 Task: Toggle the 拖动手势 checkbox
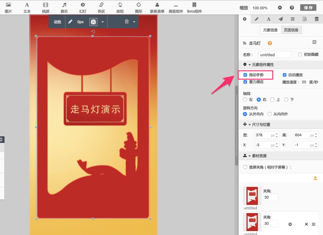[245, 75]
